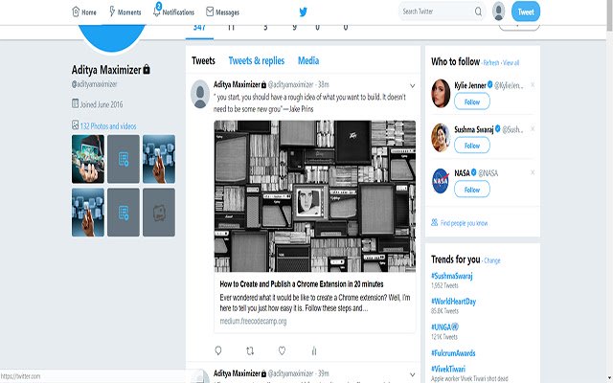The width and height of the screenshot is (613, 383).
Task: Click the Kylie Jenner name link
Action: pos(470,85)
